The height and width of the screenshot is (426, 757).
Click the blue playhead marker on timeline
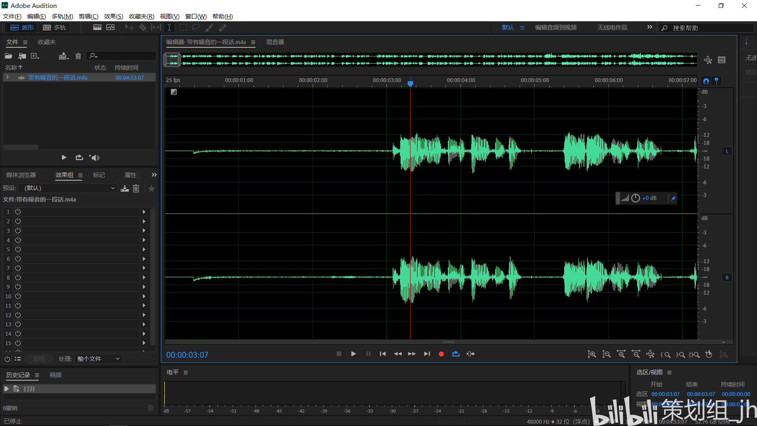410,84
